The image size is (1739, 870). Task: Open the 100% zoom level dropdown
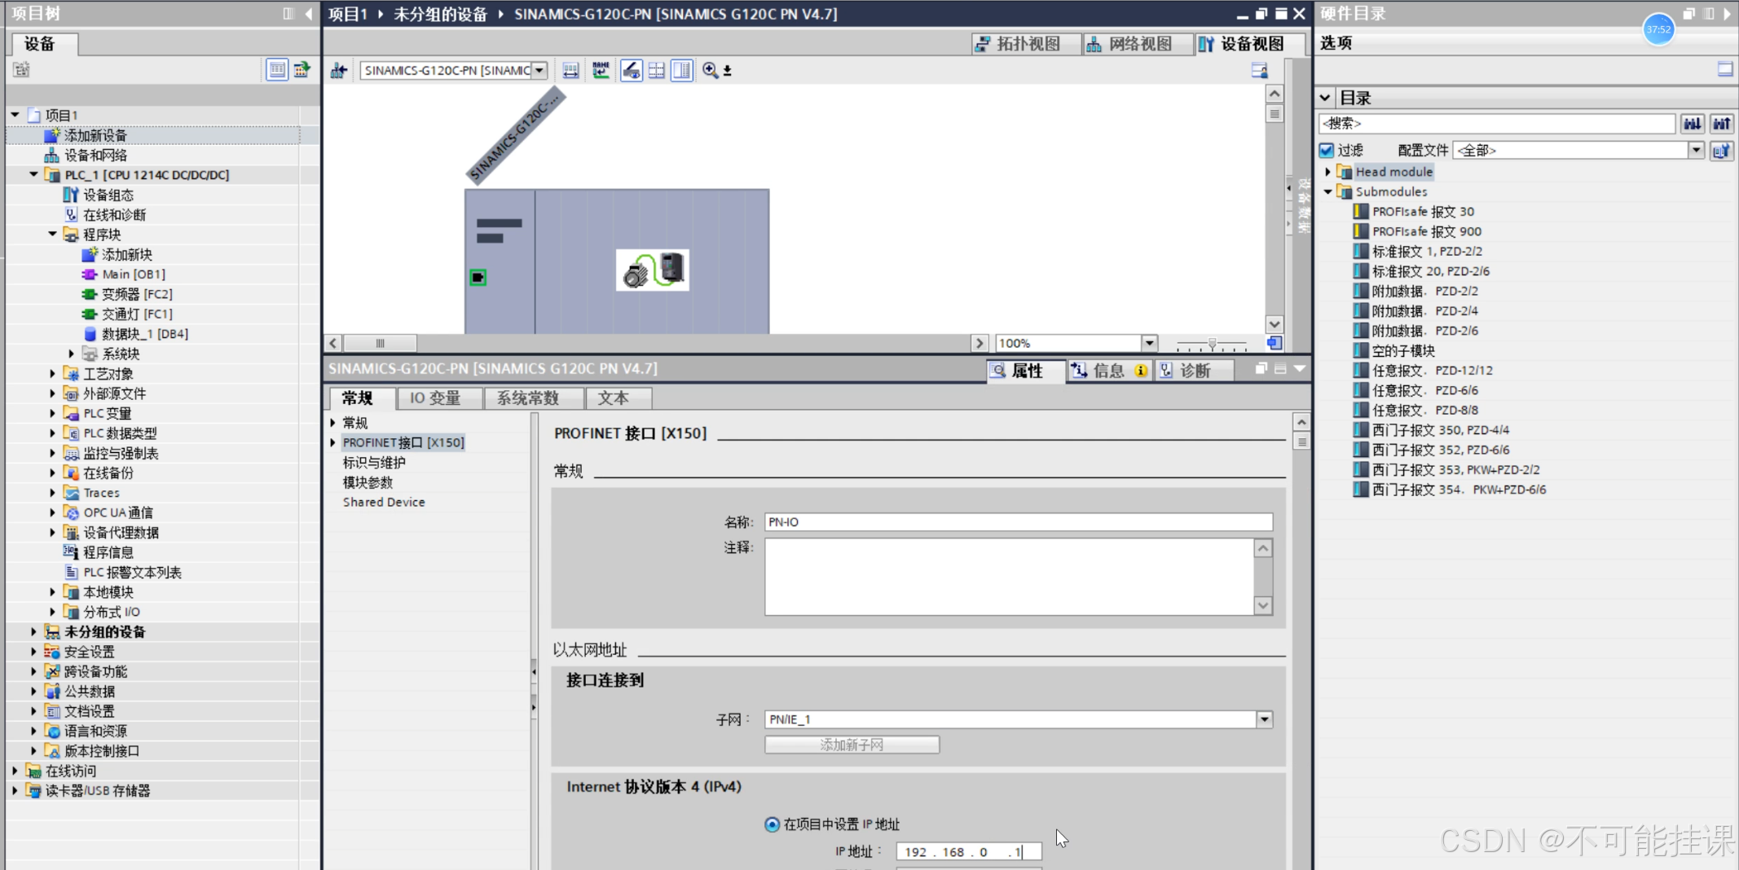coord(1149,343)
